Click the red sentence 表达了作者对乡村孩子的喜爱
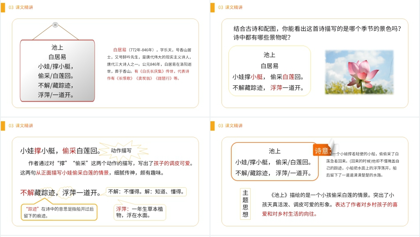Screen dimensions: 420x237 [x=366, y=204]
